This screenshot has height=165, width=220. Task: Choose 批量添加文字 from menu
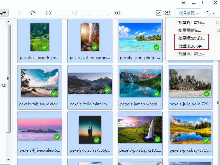pos(191,46)
